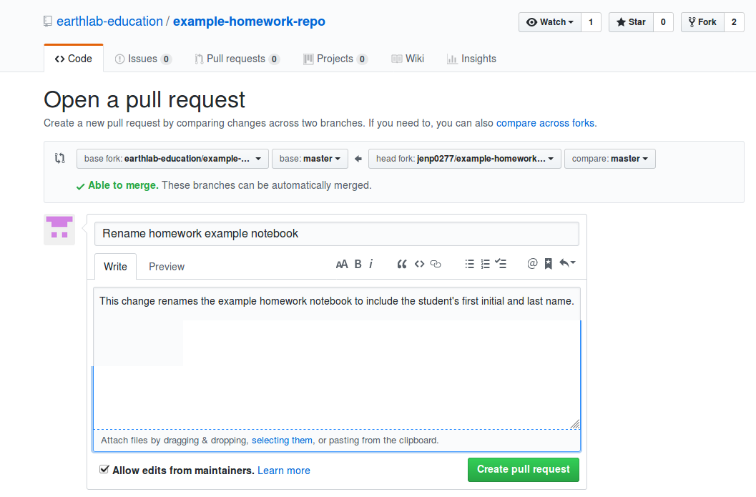Click the forks count 2
Image resolution: width=756 pixels, height=497 pixels.
[734, 22]
